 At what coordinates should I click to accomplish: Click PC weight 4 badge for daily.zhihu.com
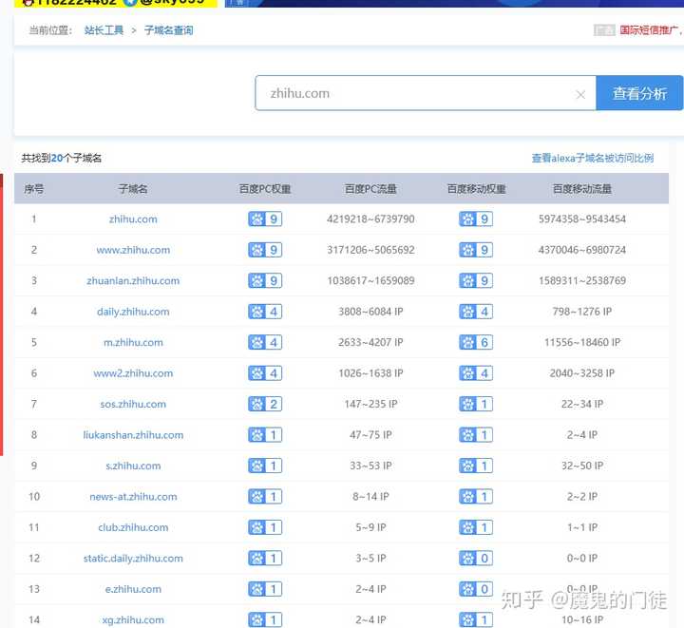(x=265, y=312)
